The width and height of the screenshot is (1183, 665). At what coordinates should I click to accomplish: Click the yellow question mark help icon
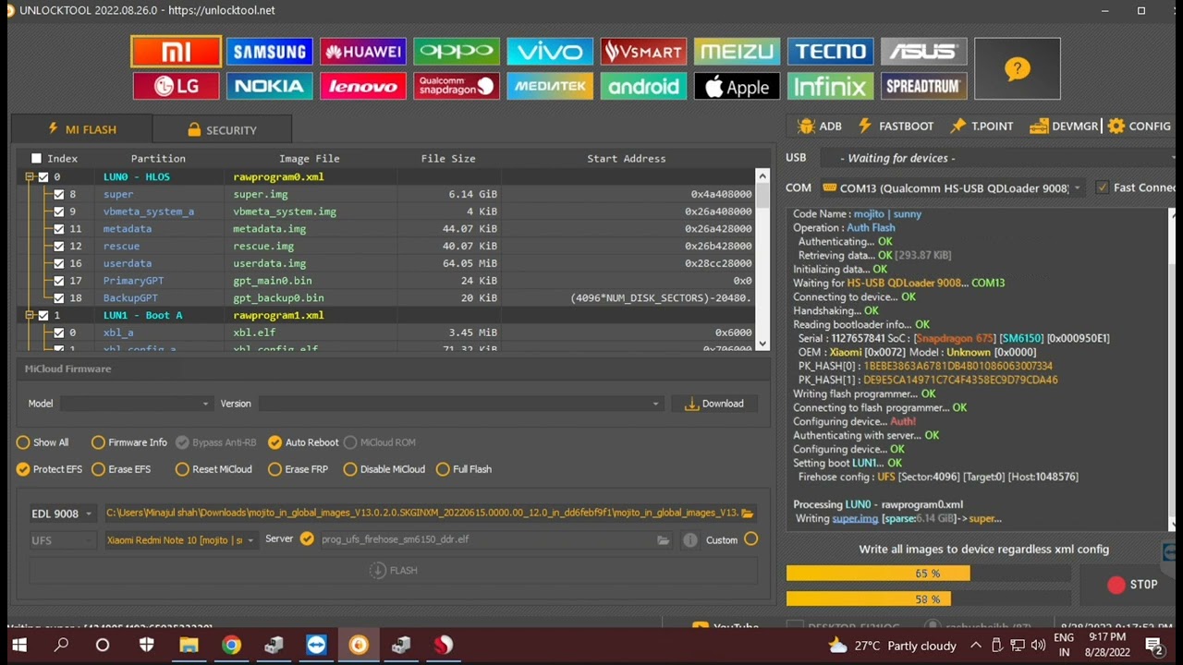pyautogui.click(x=1017, y=68)
